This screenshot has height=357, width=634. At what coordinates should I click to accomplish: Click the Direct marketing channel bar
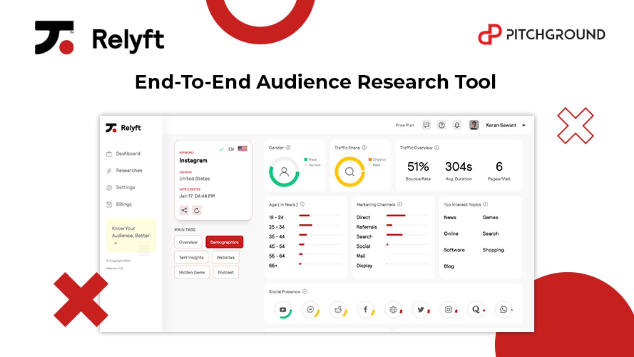396,216
